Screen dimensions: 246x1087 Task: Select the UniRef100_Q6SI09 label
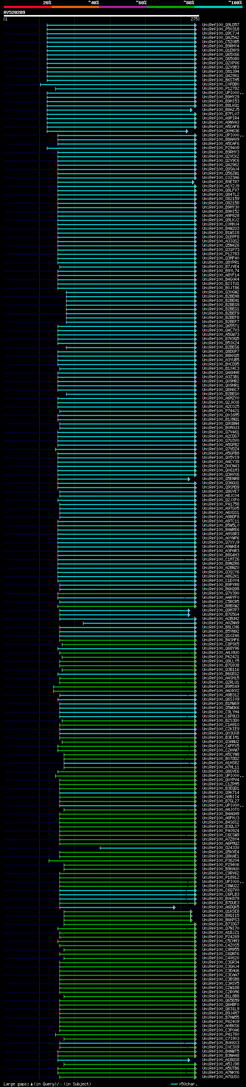pyautogui.click(x=220, y=699)
